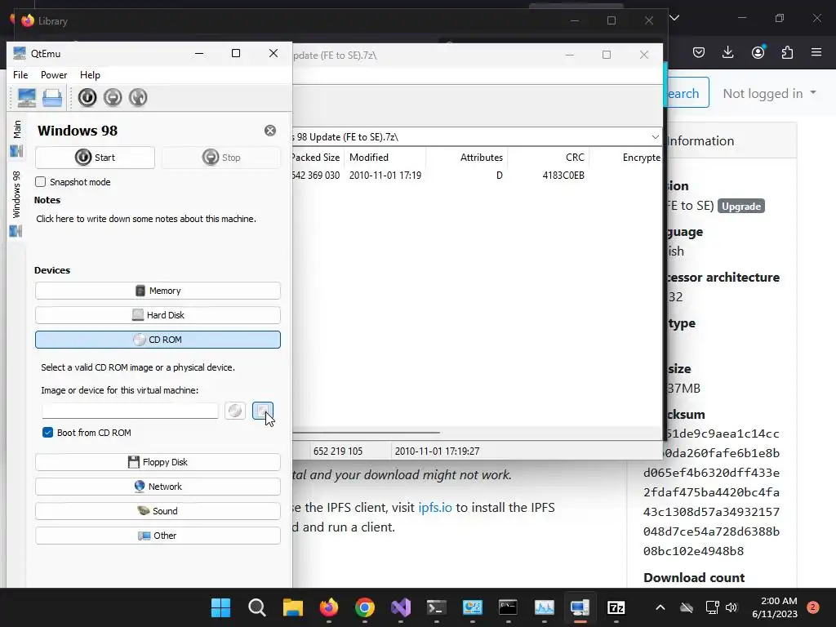
Task: Click the horizontal scrollbar in 7-Zip window
Action: point(367,433)
